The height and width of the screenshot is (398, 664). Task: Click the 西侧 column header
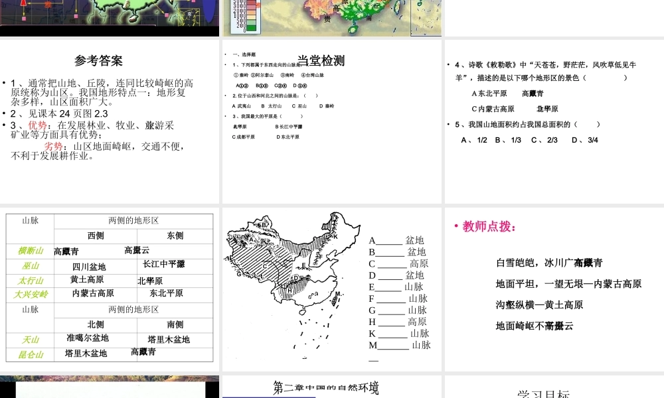click(96, 235)
